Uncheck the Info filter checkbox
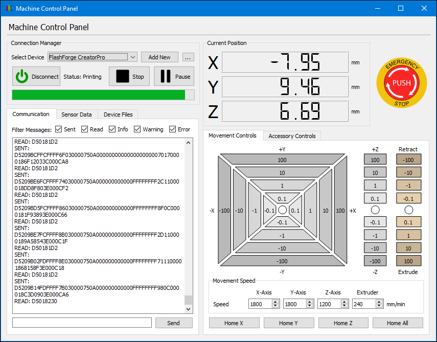The width and height of the screenshot is (437, 342). tap(112, 129)
